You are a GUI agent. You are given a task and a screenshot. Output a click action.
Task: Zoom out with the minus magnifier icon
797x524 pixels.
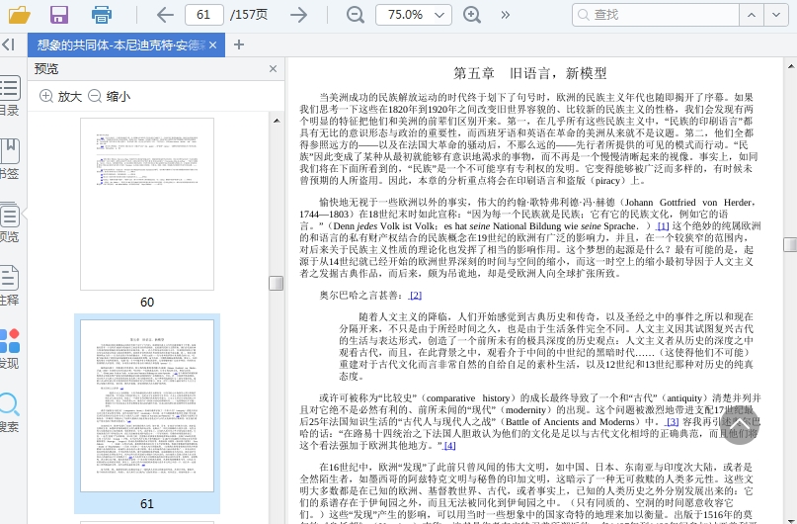click(x=355, y=14)
